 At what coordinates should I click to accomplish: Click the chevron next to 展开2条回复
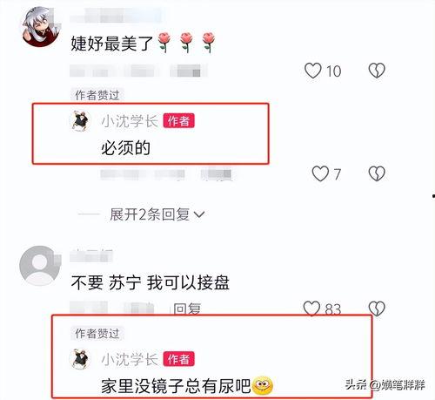(x=199, y=214)
